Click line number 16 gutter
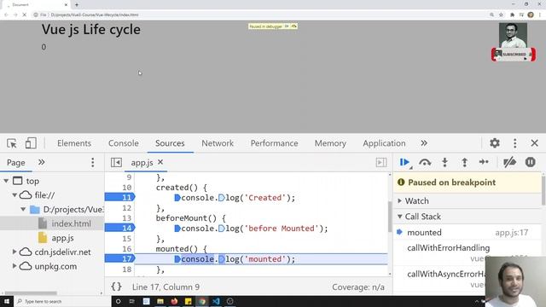546x307 pixels. coord(126,248)
